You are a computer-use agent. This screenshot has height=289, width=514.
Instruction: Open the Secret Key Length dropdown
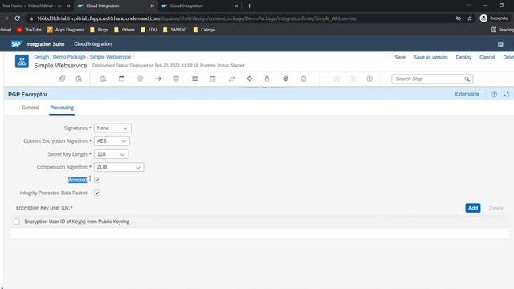(x=111, y=154)
